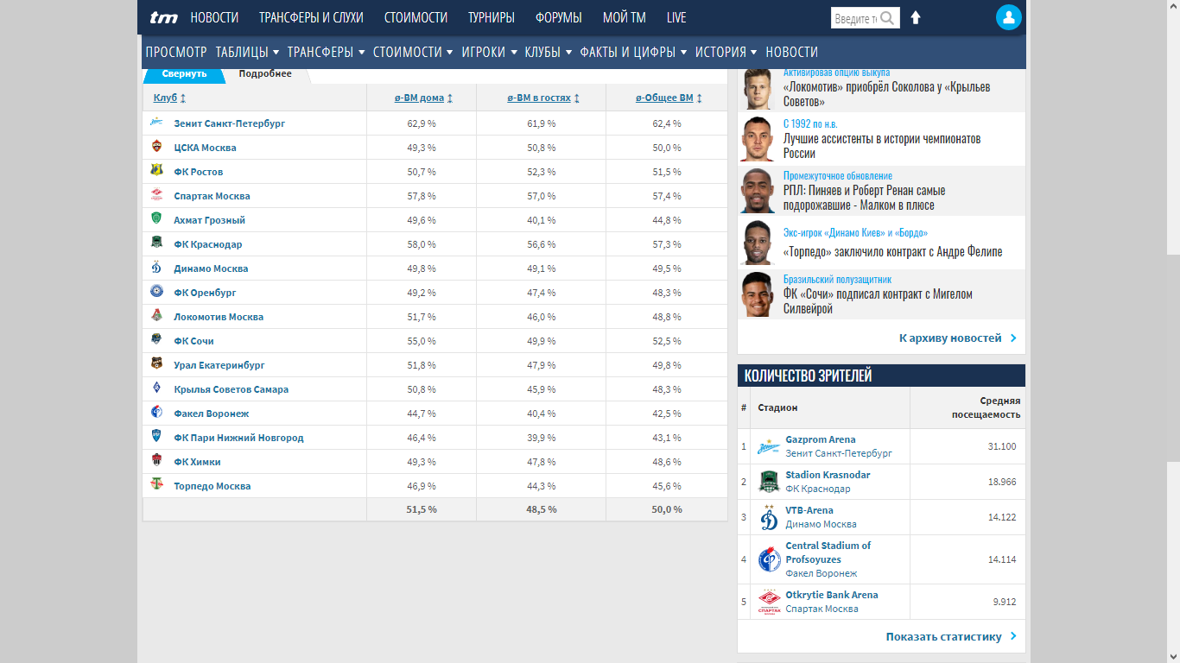Click the Transfermarkt tm logo
This screenshot has width=1180, height=663.
tap(163, 17)
